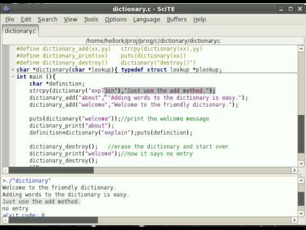Image resolution: width=306 pixels, height=230 pixels.
Task: Click '//erase the dictionary and start over' comment
Action: tap(168, 146)
